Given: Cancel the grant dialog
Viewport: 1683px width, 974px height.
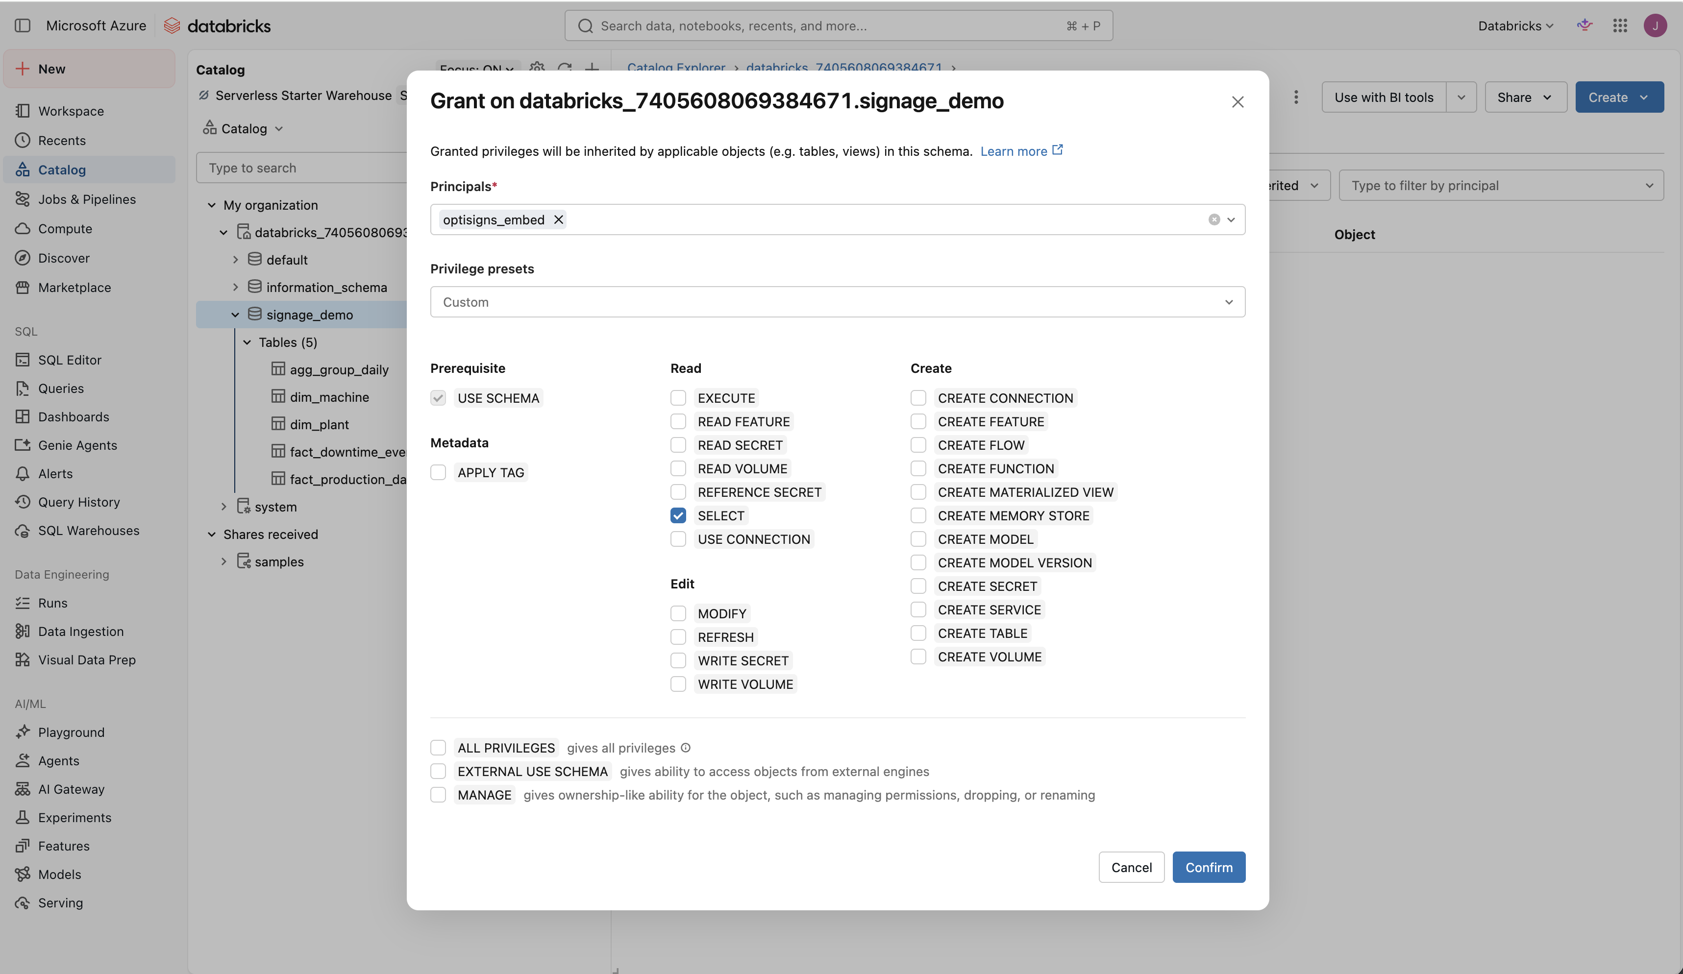Looking at the screenshot, I should [1131, 867].
